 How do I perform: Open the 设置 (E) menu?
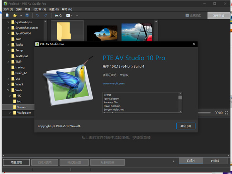tap(54, 9)
